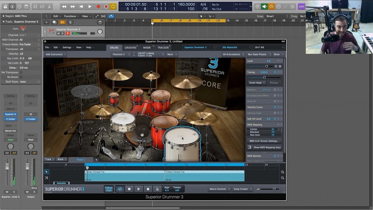Open the Add Instrument dropdown
This screenshot has height=210, width=373.
click(56, 54)
